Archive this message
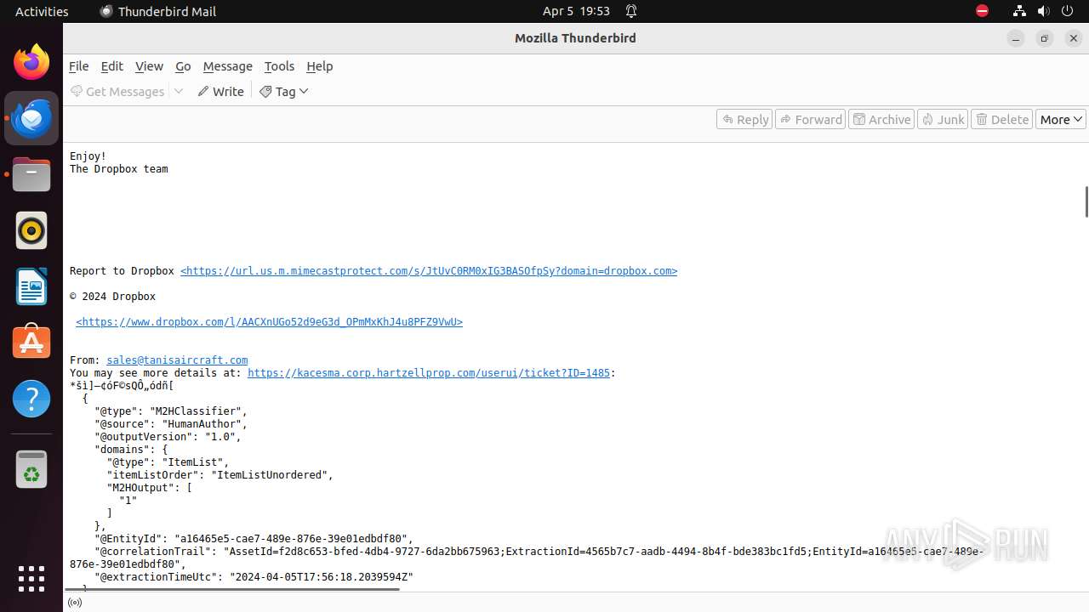The height and width of the screenshot is (612, 1089). [881, 119]
